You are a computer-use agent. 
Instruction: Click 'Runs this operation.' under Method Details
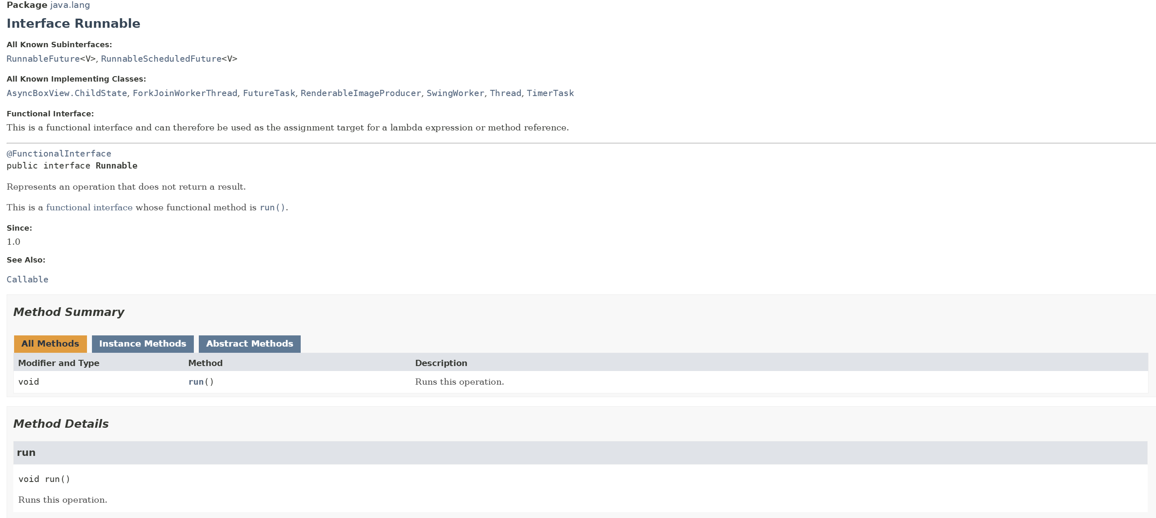click(x=63, y=500)
